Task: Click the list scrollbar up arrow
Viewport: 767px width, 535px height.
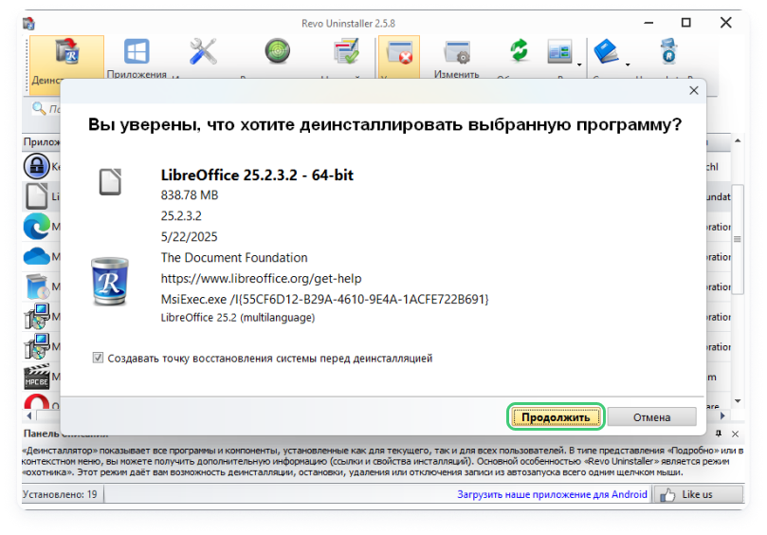Action: pyautogui.click(x=738, y=141)
